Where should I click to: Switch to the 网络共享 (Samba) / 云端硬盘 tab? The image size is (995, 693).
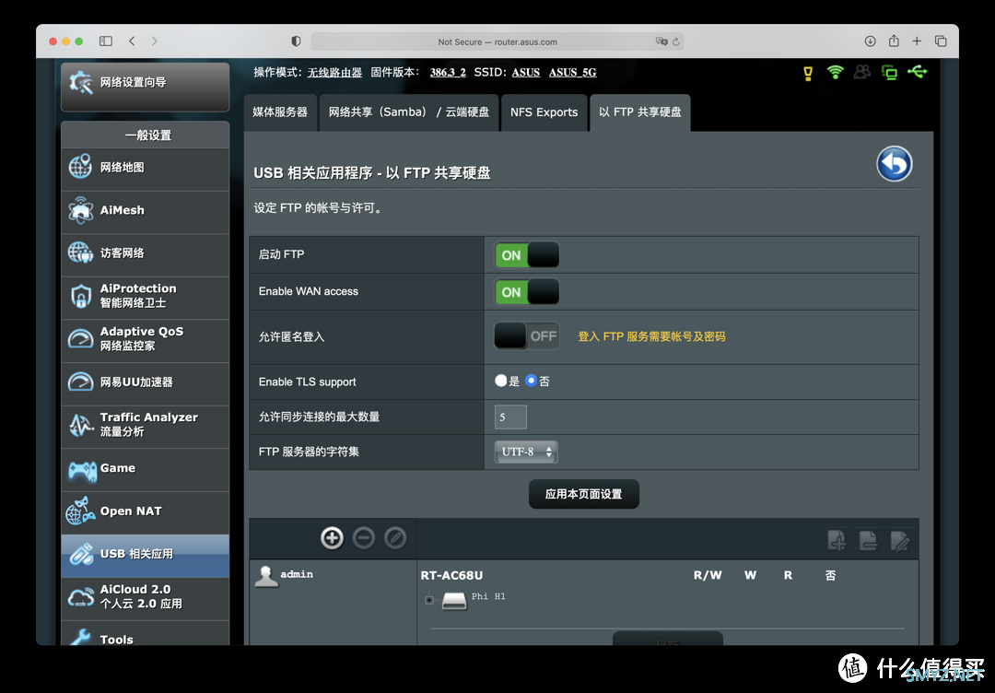409,112
